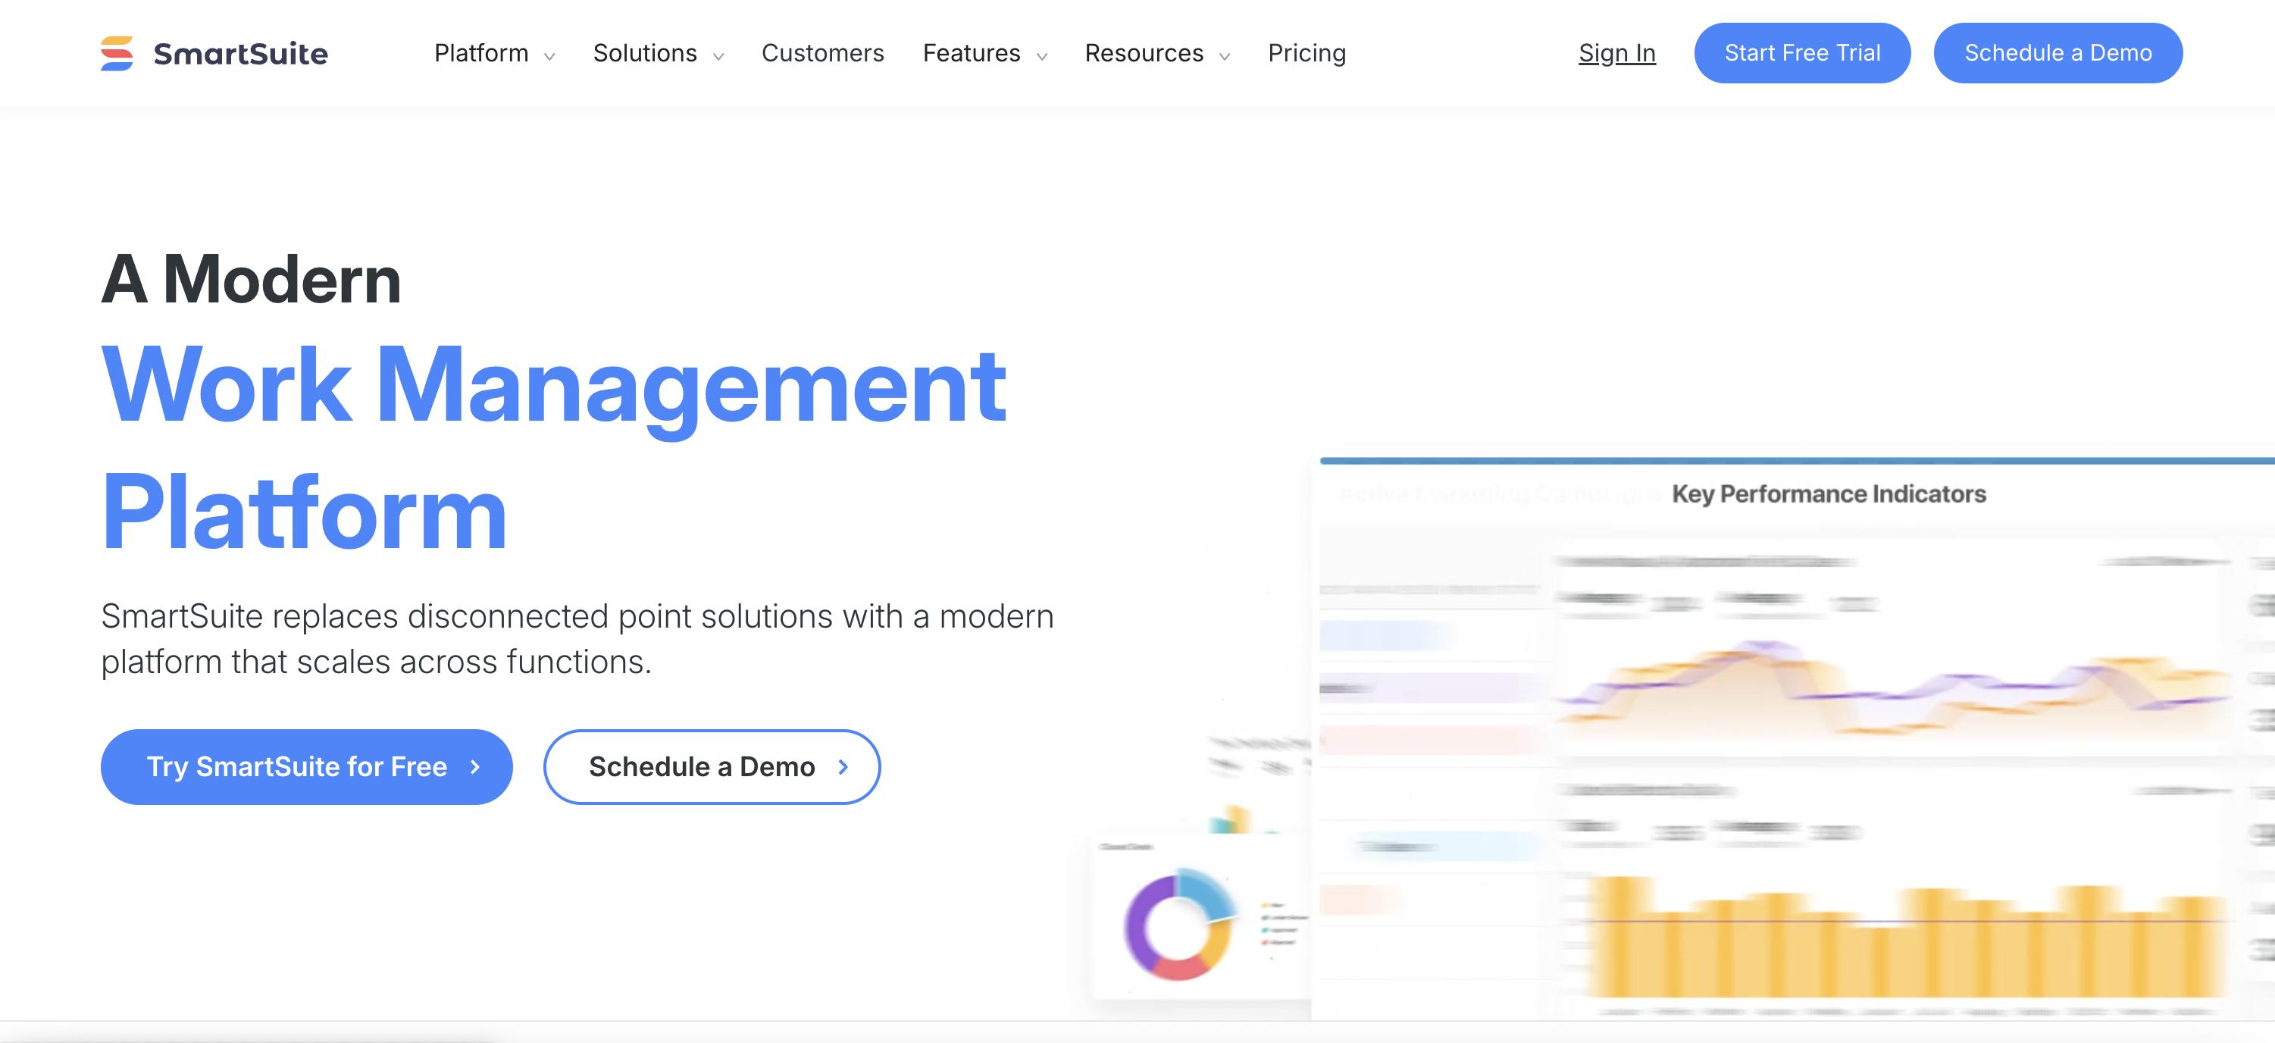
Task: Click the donut chart thumbnail
Action: [x=1178, y=925]
